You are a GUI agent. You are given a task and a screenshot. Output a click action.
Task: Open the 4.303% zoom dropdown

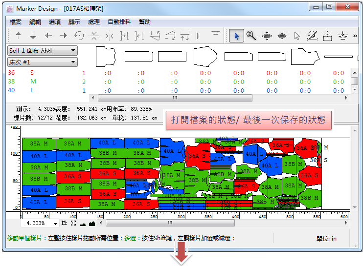pos(55,224)
